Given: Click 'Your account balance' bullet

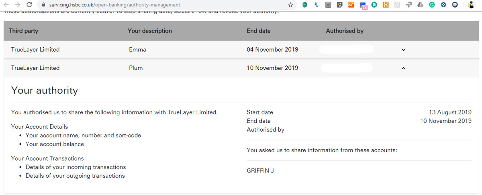Looking at the screenshot, I should click(x=55, y=144).
